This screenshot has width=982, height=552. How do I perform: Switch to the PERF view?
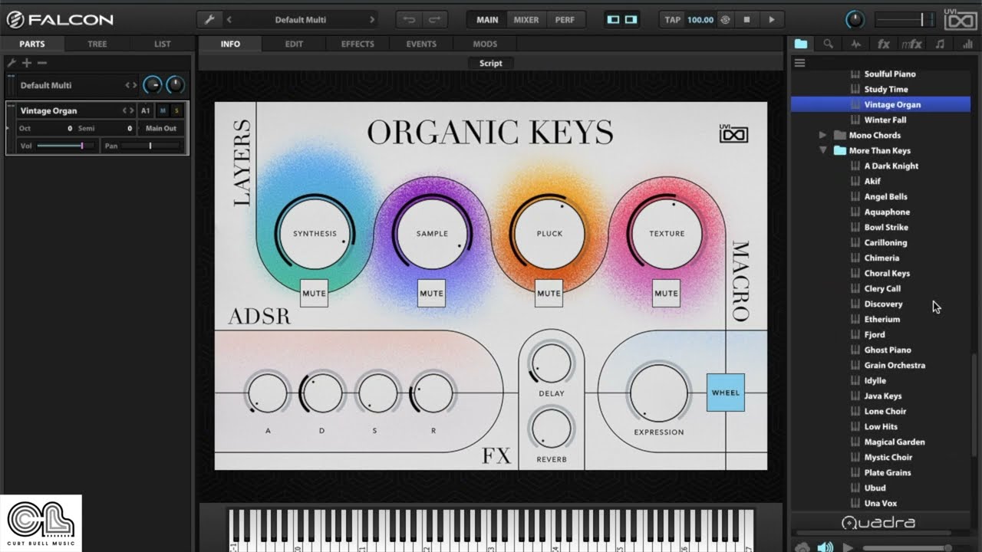(565, 20)
